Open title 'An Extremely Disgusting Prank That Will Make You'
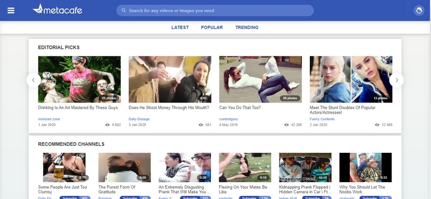 [x=184, y=189]
